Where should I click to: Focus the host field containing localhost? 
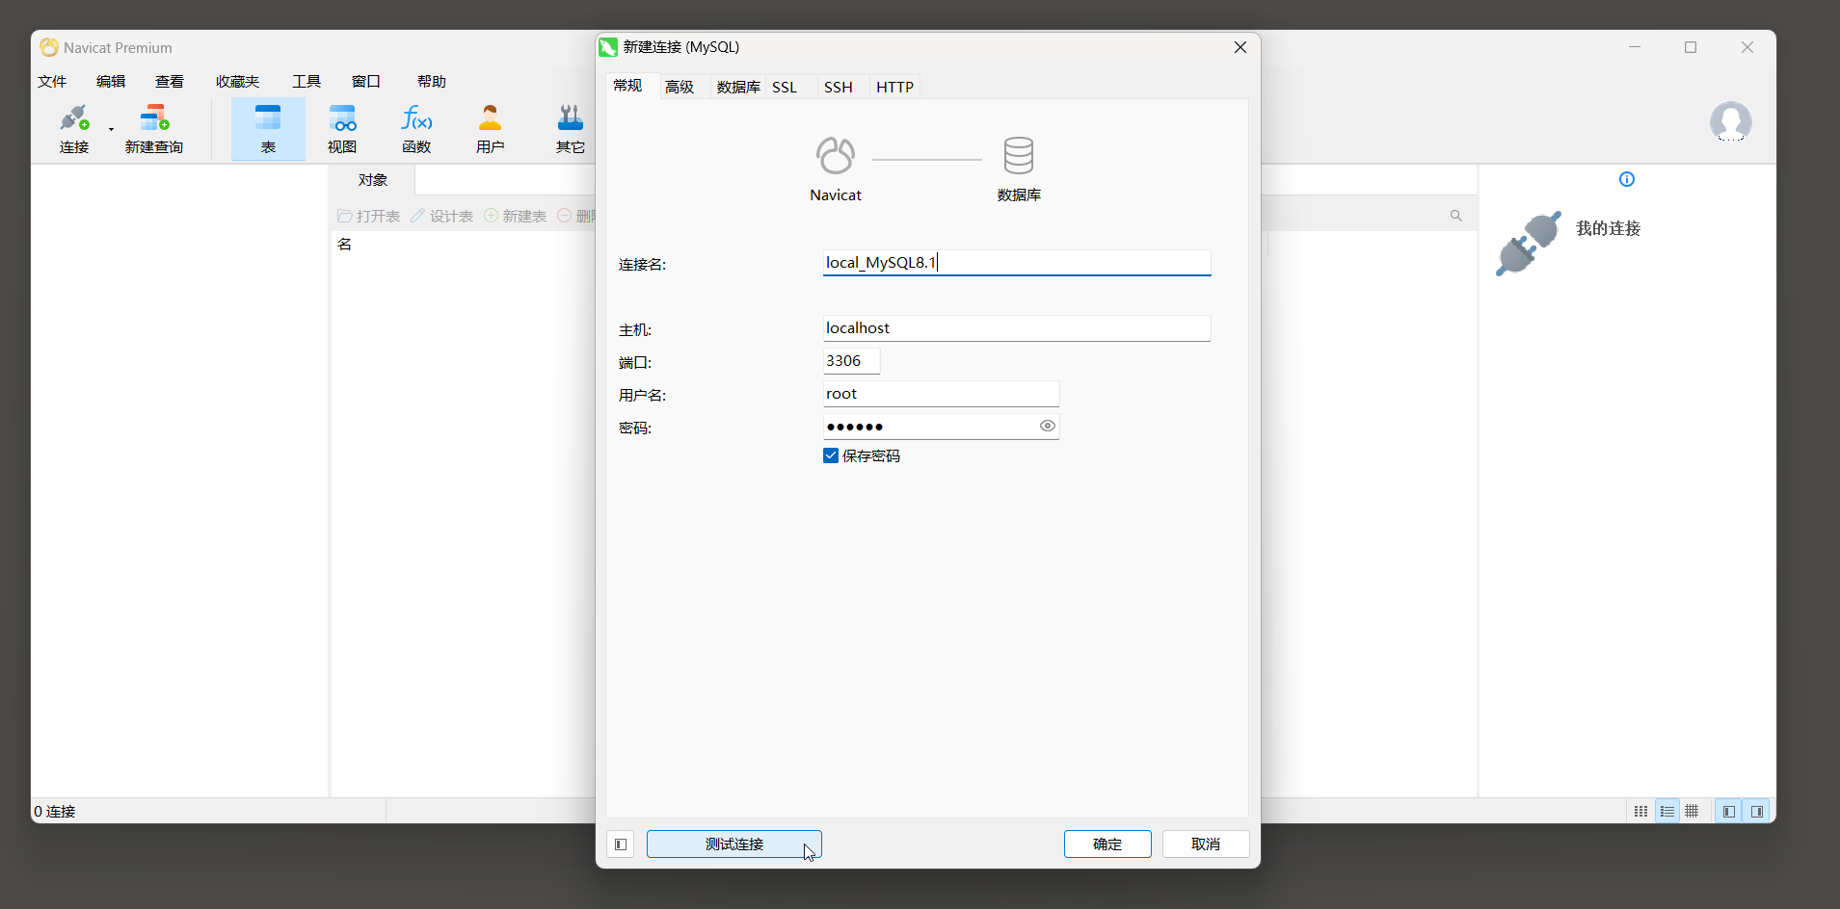1017,328
